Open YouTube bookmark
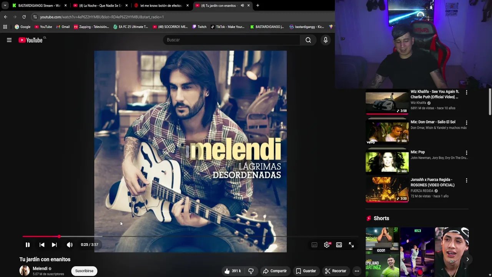Image resolution: width=492 pixels, height=277 pixels. tap(43, 27)
